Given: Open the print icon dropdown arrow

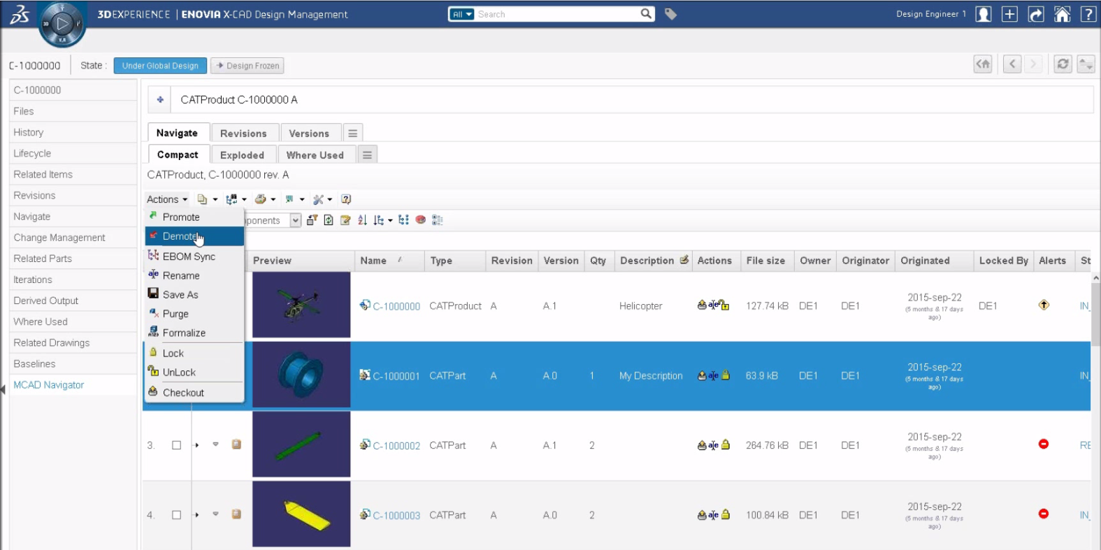Looking at the screenshot, I should [x=273, y=199].
